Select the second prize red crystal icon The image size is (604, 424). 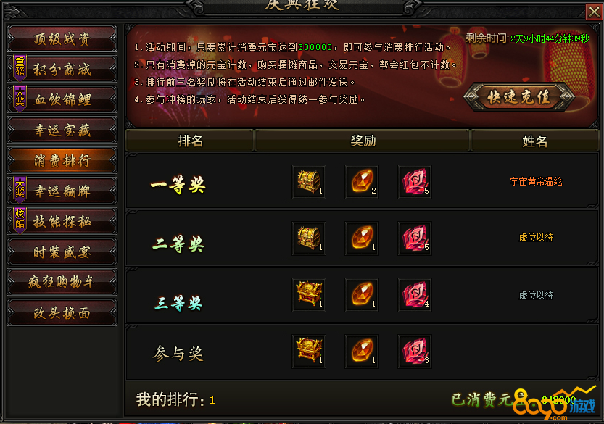[415, 238]
